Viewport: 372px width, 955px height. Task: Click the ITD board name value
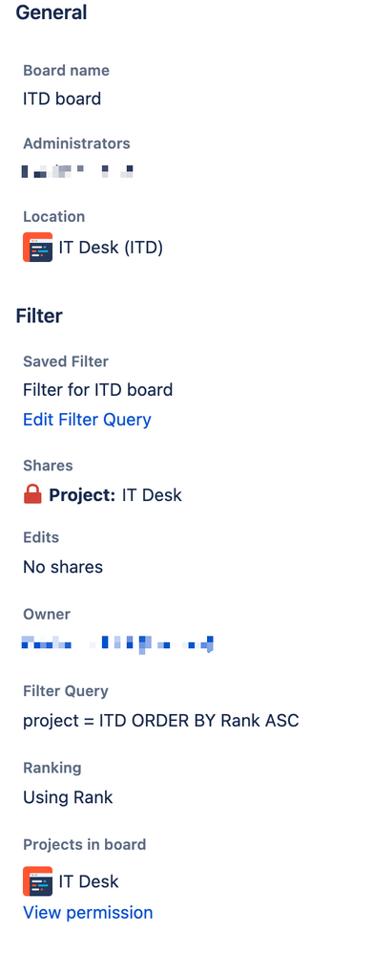(x=62, y=98)
